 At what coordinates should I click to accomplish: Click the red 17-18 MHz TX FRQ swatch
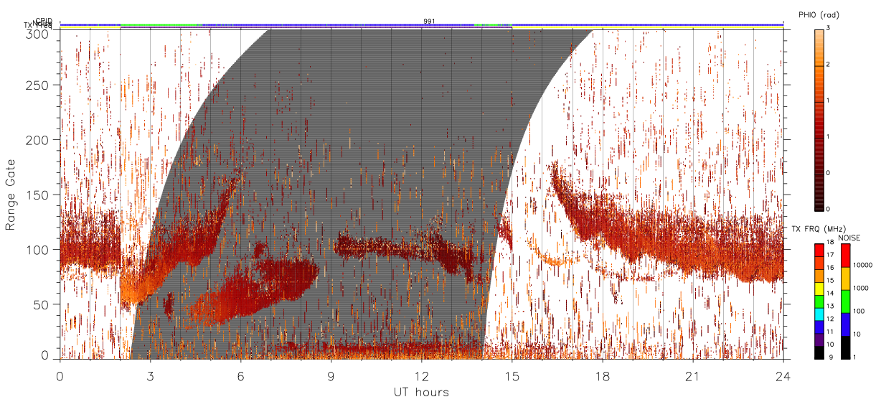[818, 251]
